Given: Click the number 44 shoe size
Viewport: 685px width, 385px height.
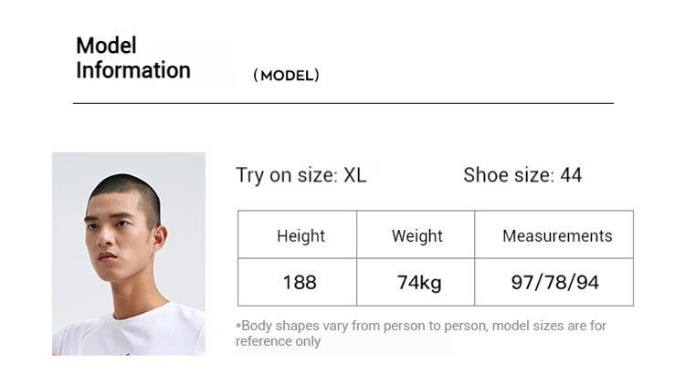Looking at the screenshot, I should point(571,175).
